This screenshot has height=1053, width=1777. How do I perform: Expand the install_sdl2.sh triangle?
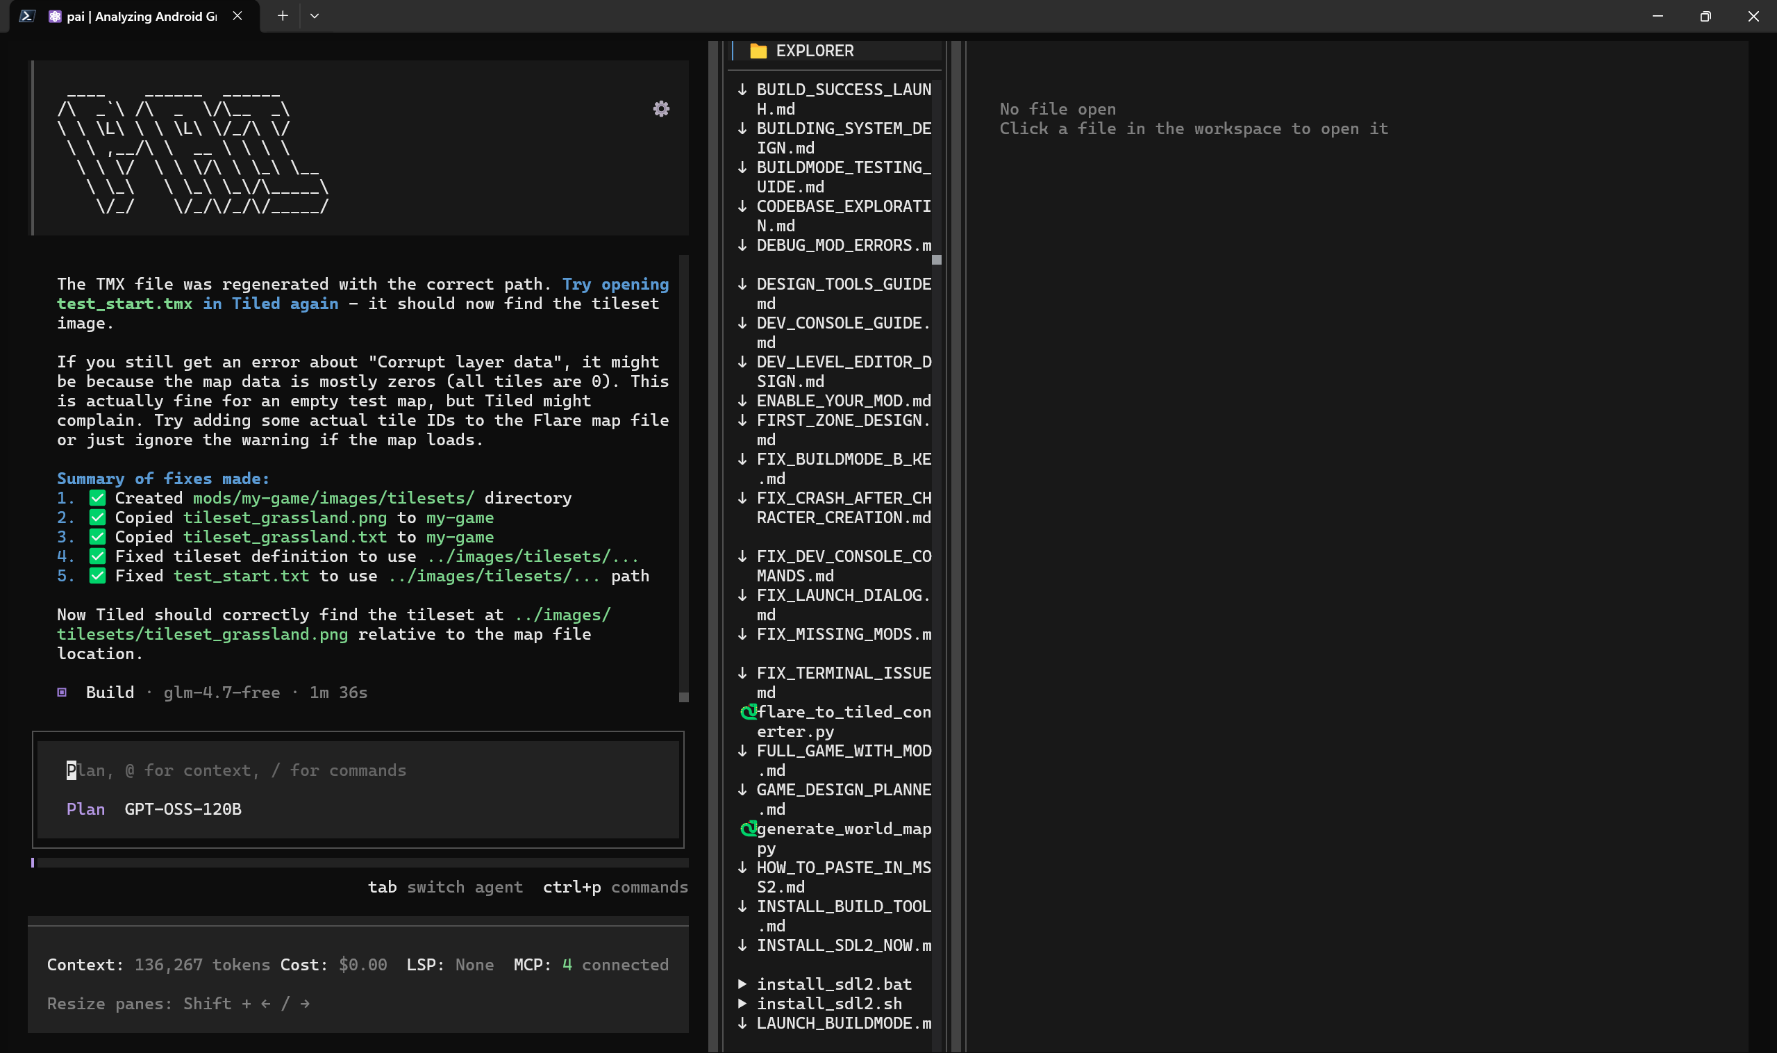click(x=742, y=1003)
